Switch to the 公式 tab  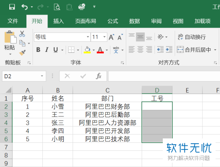[x=113, y=21]
